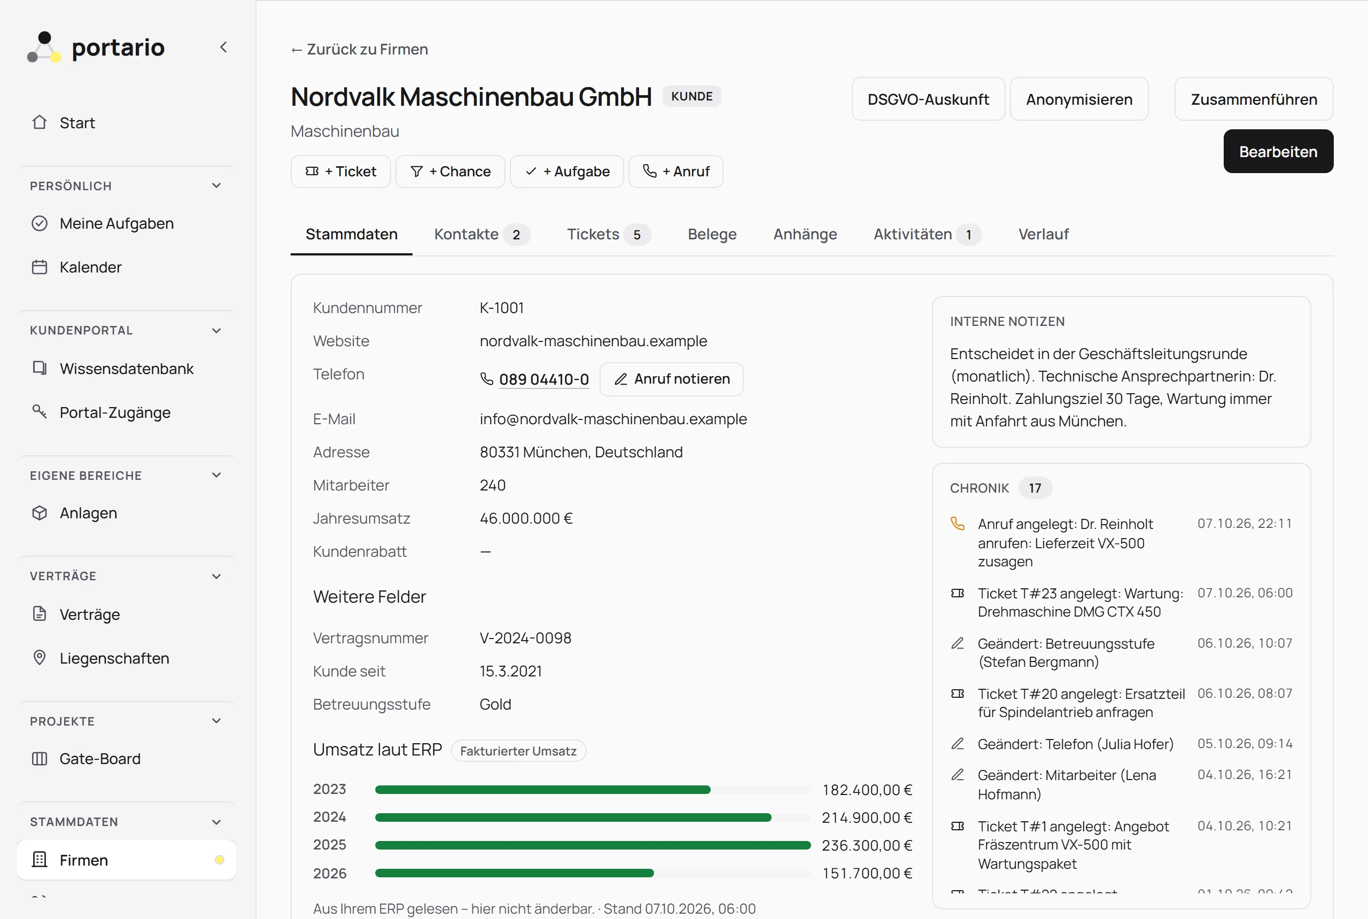Create a new Chance
The width and height of the screenshot is (1368, 919).
tap(450, 171)
